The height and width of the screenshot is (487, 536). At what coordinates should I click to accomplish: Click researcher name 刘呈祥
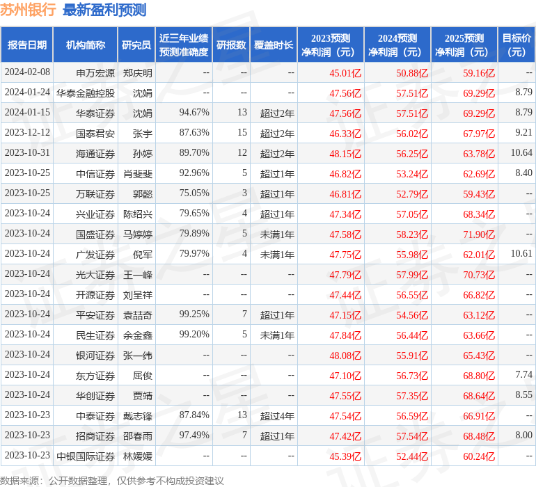point(137,294)
